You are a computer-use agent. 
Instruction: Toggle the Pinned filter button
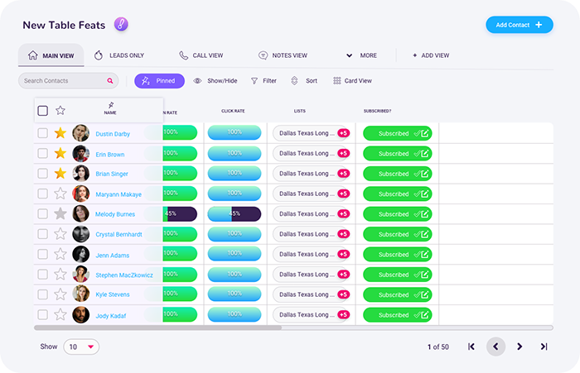tap(159, 80)
